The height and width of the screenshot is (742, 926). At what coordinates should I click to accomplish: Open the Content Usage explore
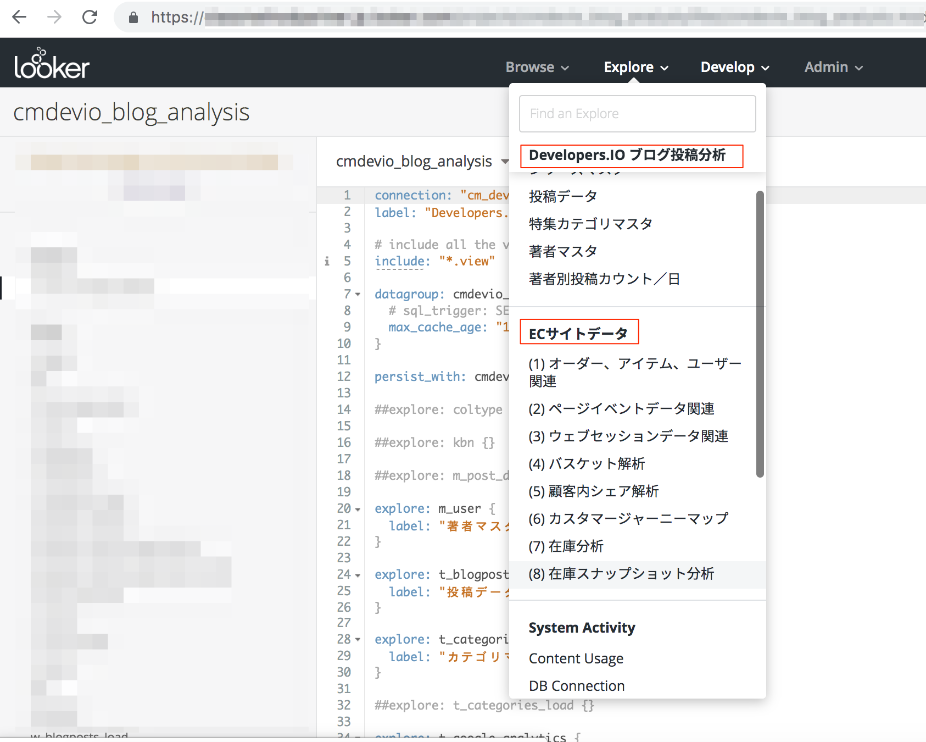tap(576, 658)
